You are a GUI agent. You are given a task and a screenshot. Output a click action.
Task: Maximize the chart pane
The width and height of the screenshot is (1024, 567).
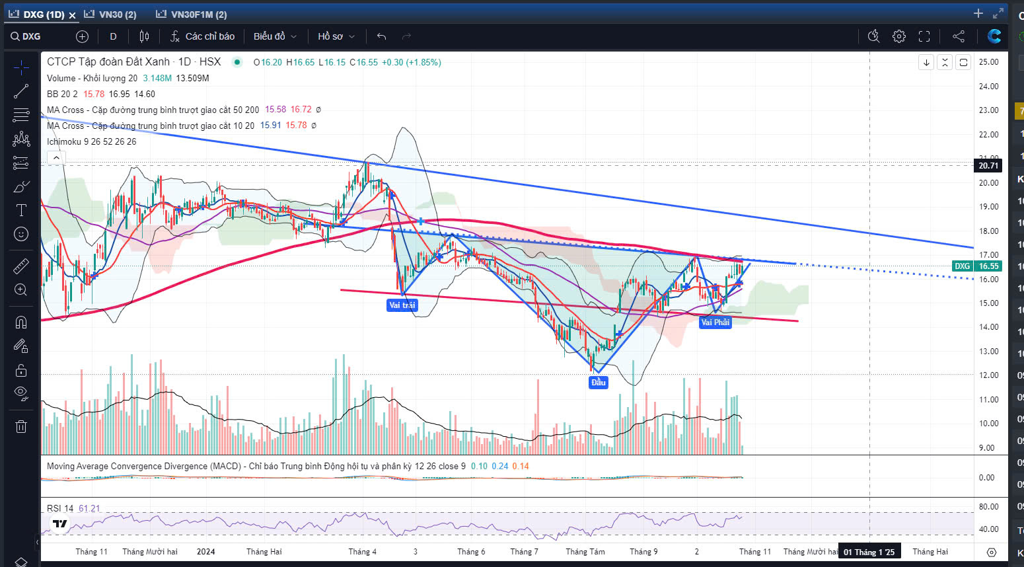pyautogui.click(x=963, y=62)
